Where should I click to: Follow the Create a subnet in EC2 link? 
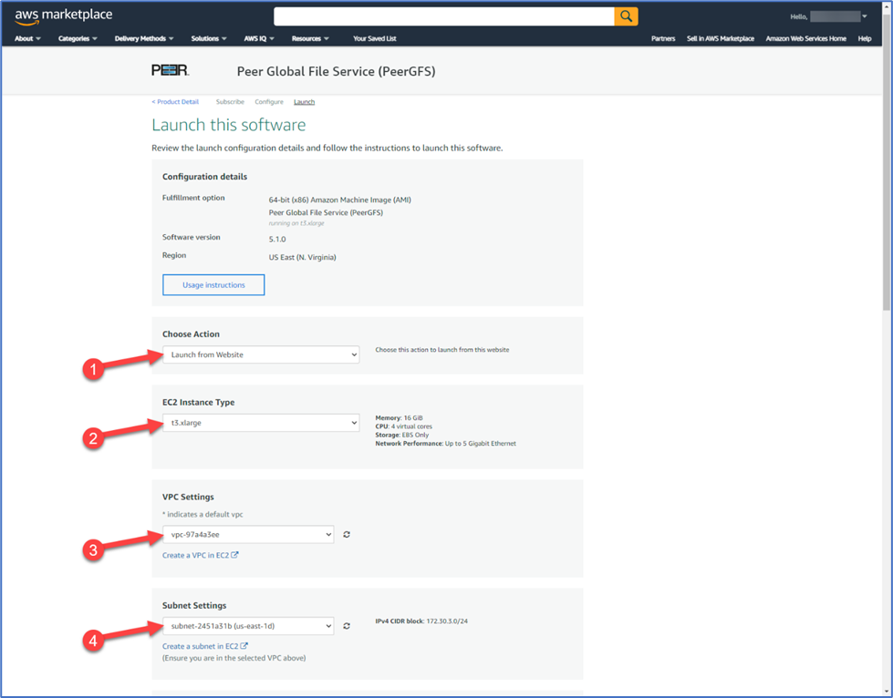tap(204, 646)
